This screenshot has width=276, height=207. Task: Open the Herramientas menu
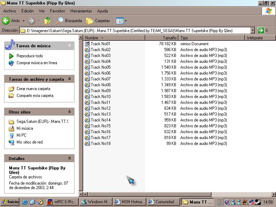click(x=81, y=11)
